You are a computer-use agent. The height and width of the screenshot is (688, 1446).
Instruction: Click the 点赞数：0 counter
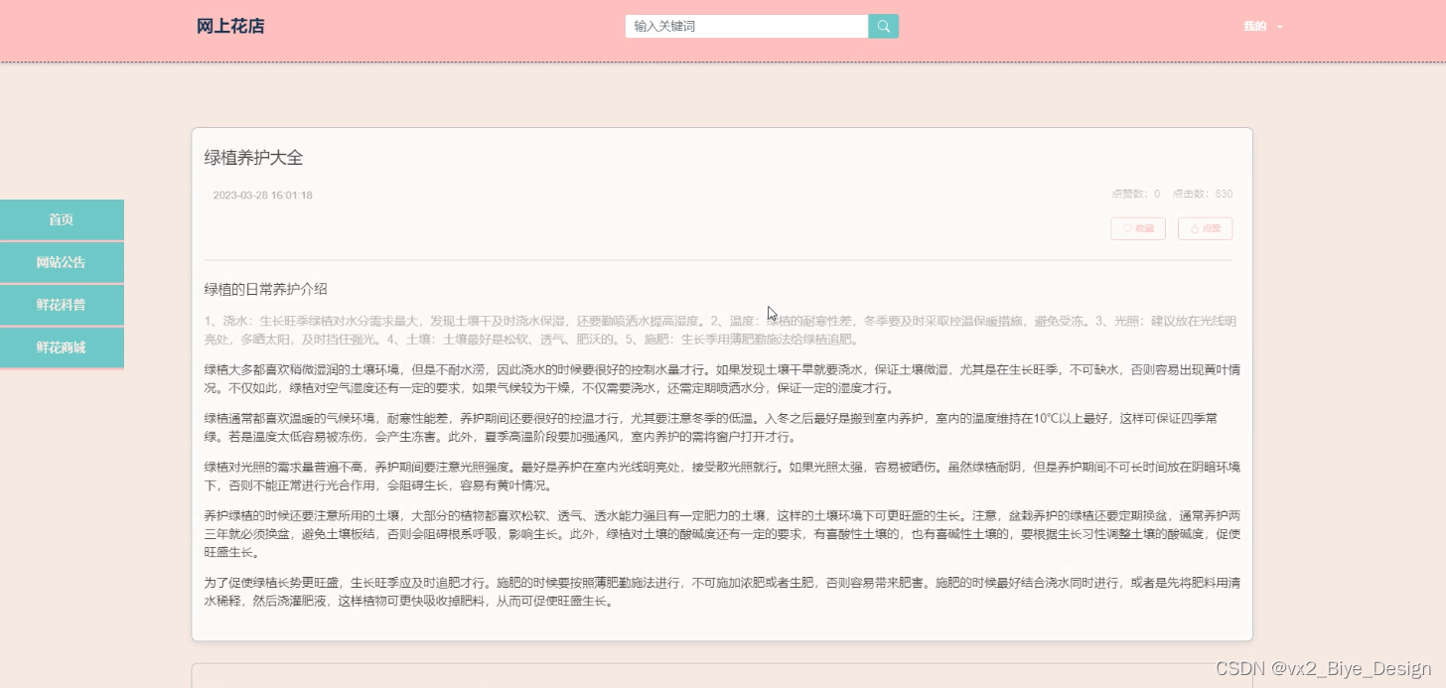click(1135, 194)
